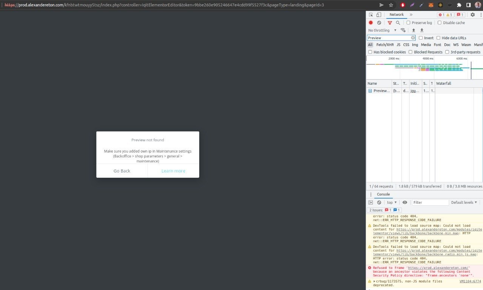Filter requests by JS type
This screenshot has height=290, width=483.
(x=398, y=45)
